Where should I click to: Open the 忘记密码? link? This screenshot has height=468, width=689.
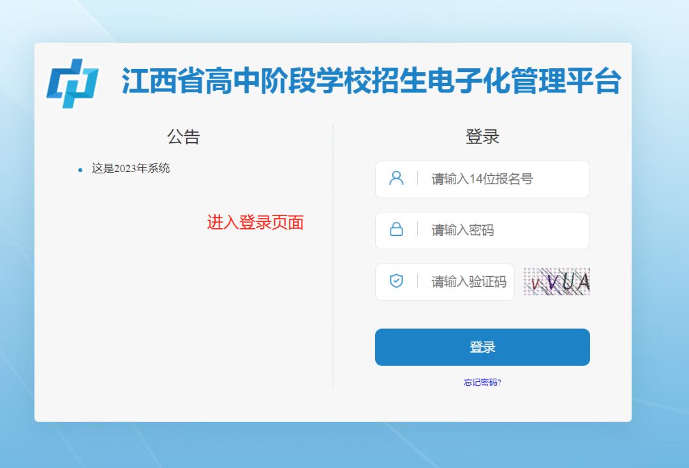482,383
